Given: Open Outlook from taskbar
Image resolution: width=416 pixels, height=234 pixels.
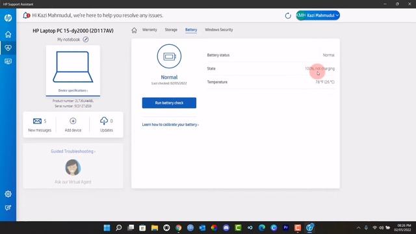Looking at the screenshot, I should pyautogui.click(x=202, y=227).
